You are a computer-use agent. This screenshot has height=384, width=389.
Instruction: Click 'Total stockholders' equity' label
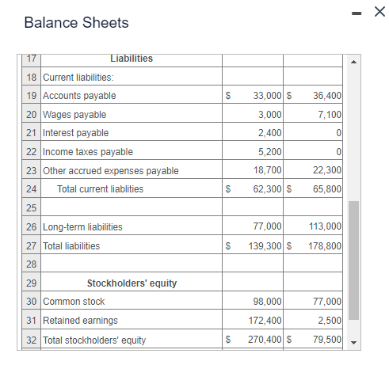[x=94, y=340]
